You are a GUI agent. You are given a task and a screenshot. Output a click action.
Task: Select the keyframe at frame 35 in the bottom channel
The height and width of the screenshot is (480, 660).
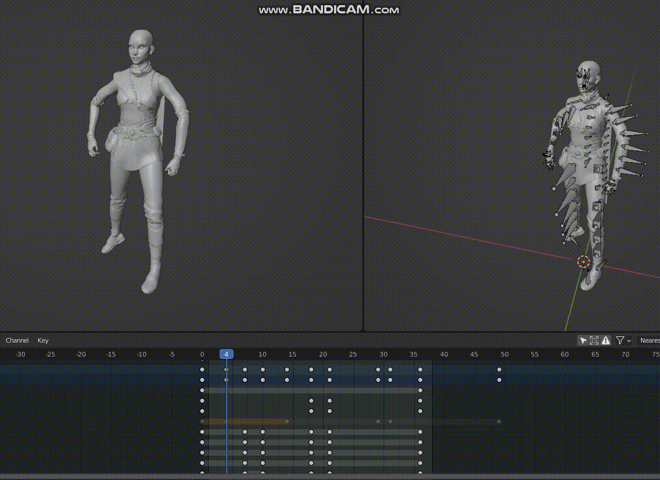pyautogui.click(x=420, y=463)
